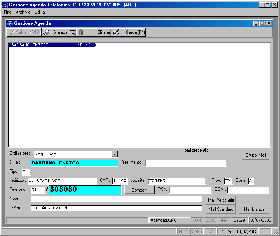Expand the Ordina per dropdown
The height and width of the screenshot is (236, 280).
tap(115, 154)
